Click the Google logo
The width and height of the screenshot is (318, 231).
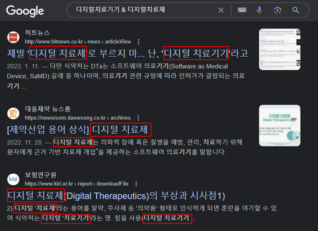pos(25,11)
